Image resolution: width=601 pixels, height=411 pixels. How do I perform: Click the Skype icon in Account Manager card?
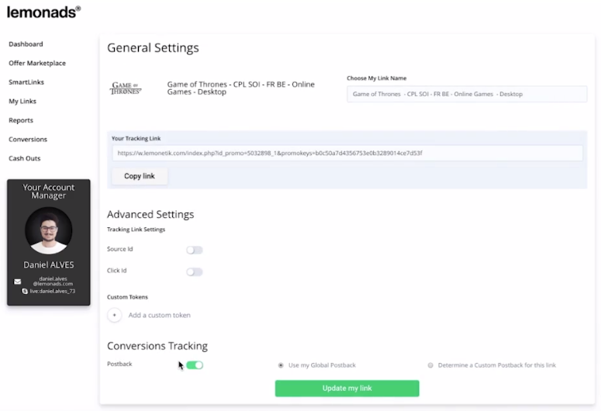pos(25,291)
